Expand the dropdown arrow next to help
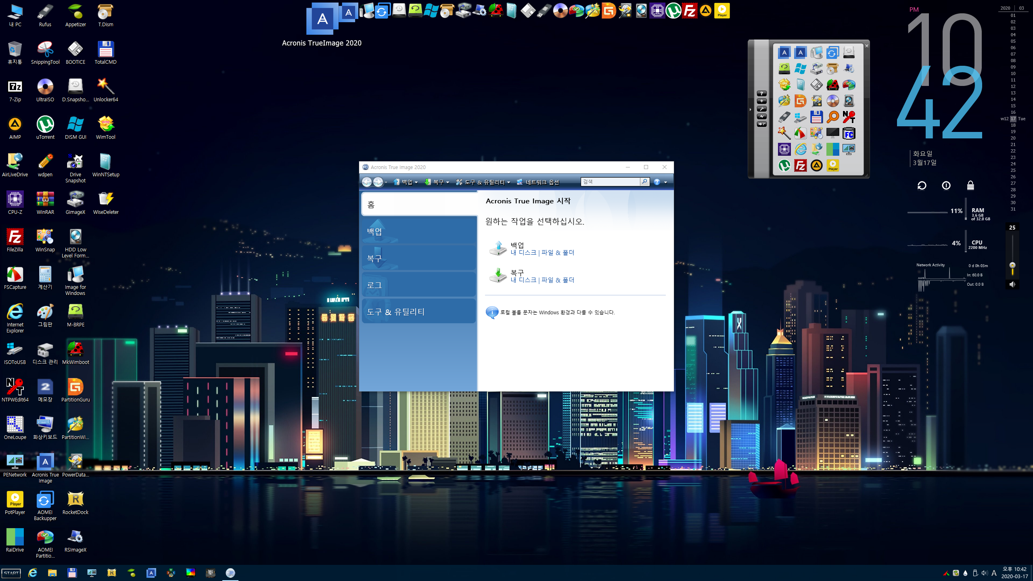Viewport: 1033px width, 581px height. pos(666,182)
